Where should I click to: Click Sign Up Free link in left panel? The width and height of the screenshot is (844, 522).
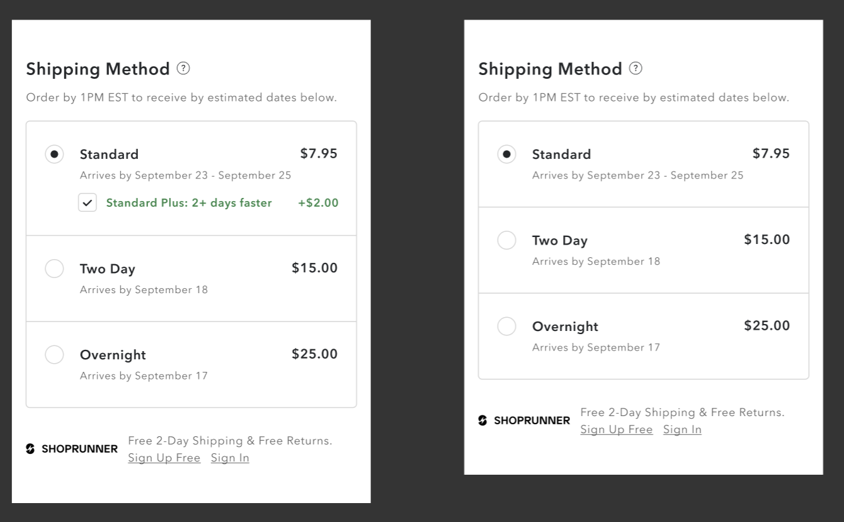coord(164,458)
